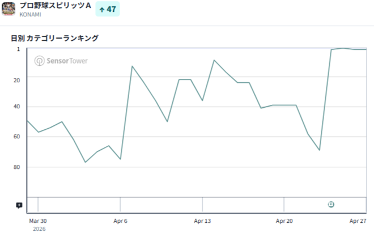The width and height of the screenshot is (374, 237).
Task: Select the Mar 30 date label
Action: pos(38,221)
